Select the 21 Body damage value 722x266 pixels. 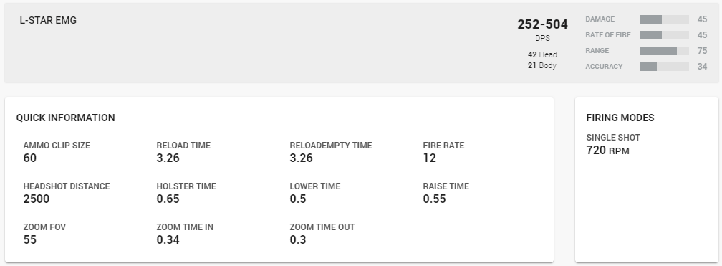[542, 65]
